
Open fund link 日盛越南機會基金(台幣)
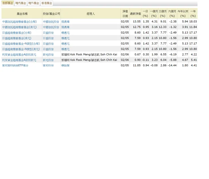[x=17, y=33]
